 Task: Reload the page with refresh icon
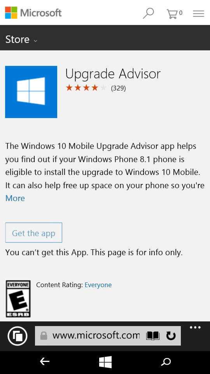click(171, 336)
